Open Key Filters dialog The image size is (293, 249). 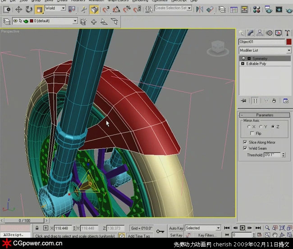pyautogui.click(x=207, y=235)
